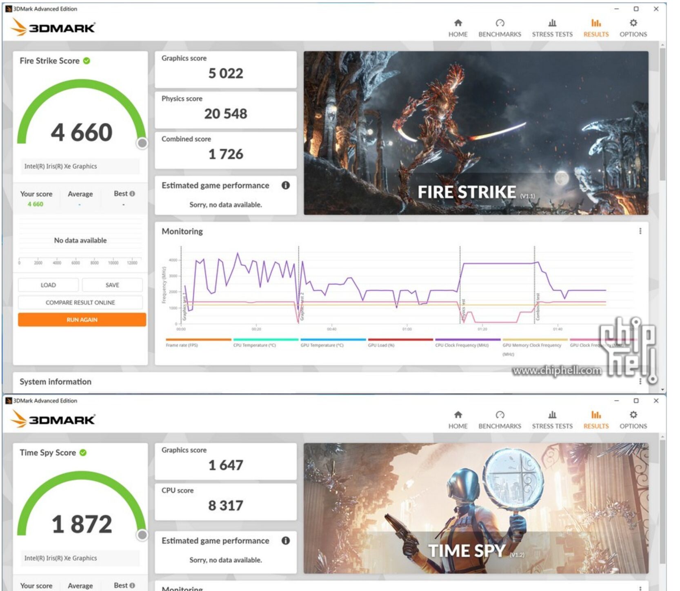Open HOME in top Fire Strike window
Screen dimensions: 680x591
click(458, 28)
